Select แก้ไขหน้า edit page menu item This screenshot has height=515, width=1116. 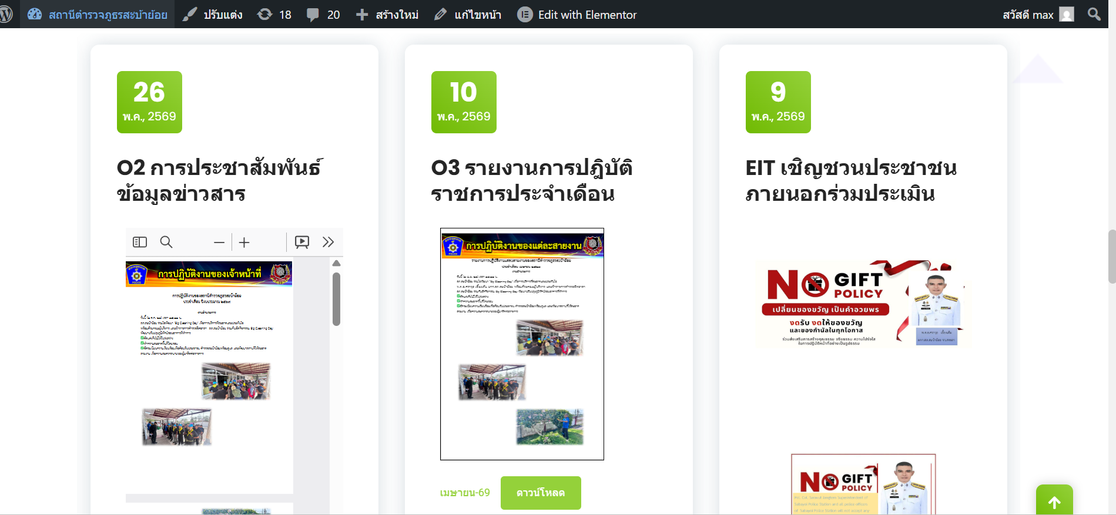(478, 15)
